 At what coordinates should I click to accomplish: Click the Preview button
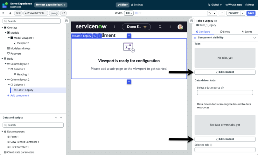233,13
